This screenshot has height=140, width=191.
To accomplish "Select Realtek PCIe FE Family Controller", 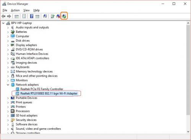I will [x=42, y=89].
